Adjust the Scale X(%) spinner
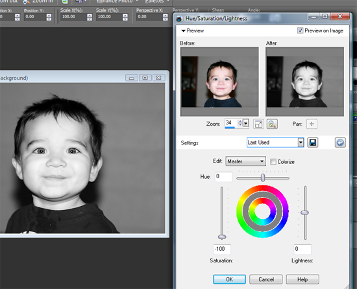The height and width of the screenshot is (289, 357). 90,17
